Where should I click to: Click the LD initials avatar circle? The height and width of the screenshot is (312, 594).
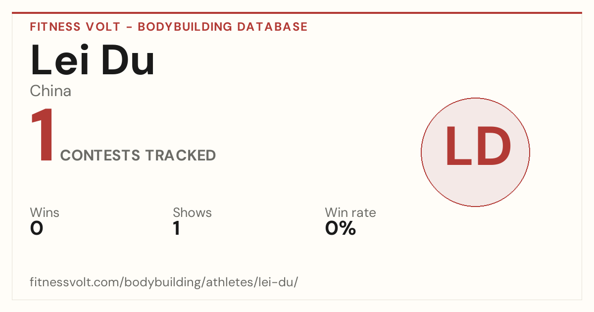(475, 152)
